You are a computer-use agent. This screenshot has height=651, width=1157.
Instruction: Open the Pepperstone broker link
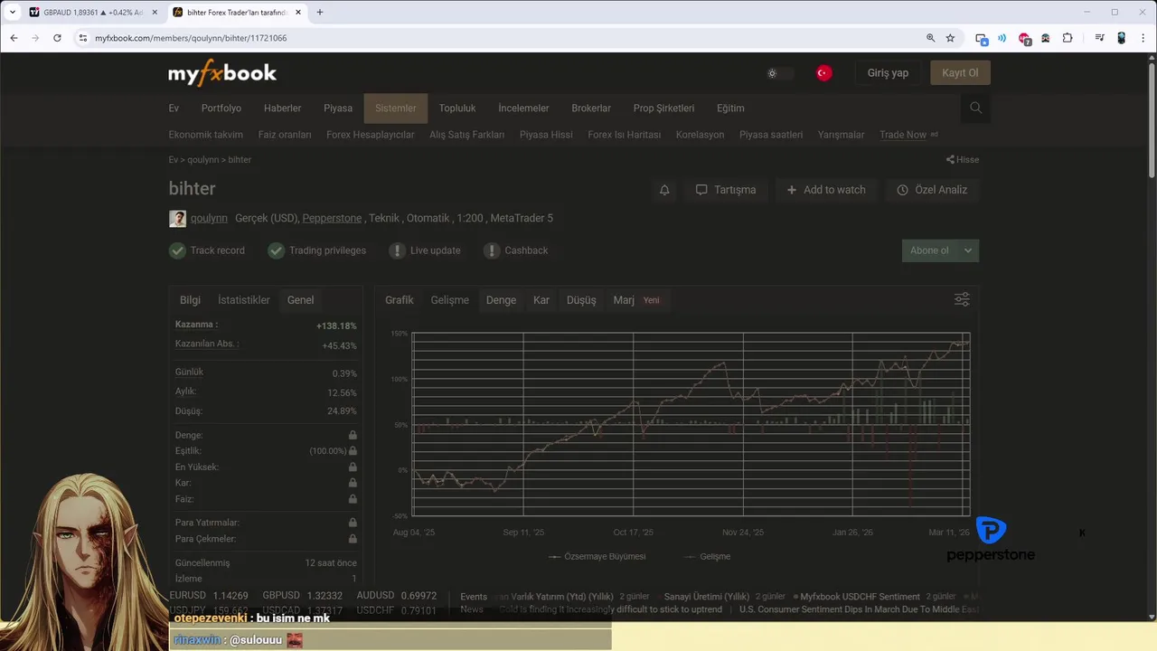click(x=332, y=219)
